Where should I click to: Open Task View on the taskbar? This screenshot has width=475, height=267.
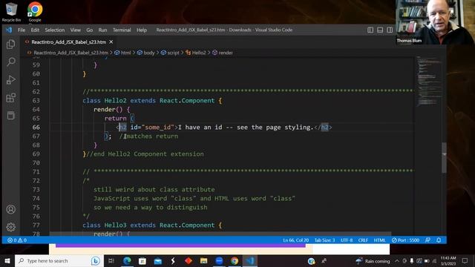point(111,260)
